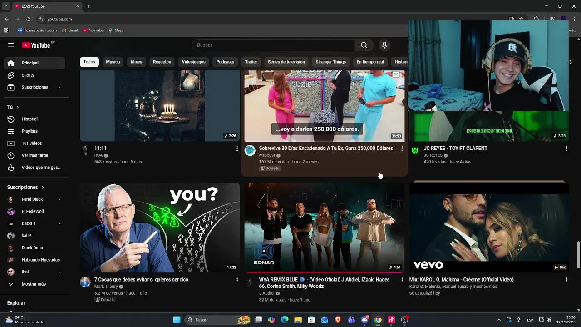This screenshot has width=581, height=327.
Task: Click JC REYES - TOY FT CLARENT title
Action: coord(455,148)
